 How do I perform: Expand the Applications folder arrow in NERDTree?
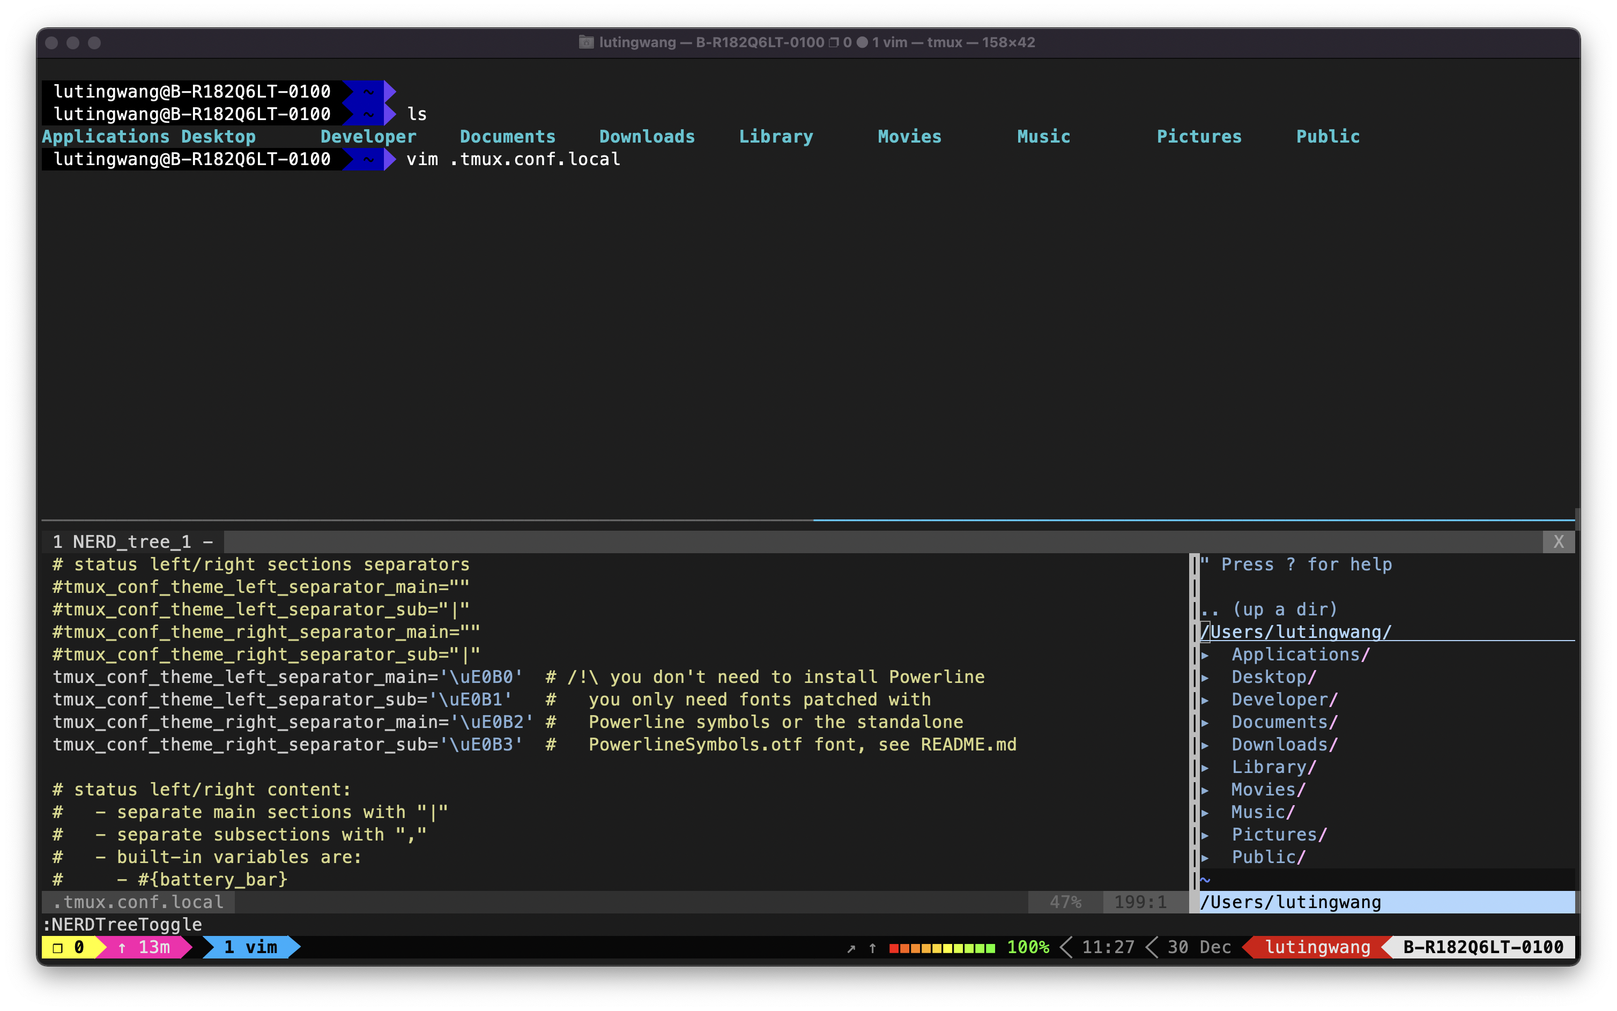(x=1205, y=655)
